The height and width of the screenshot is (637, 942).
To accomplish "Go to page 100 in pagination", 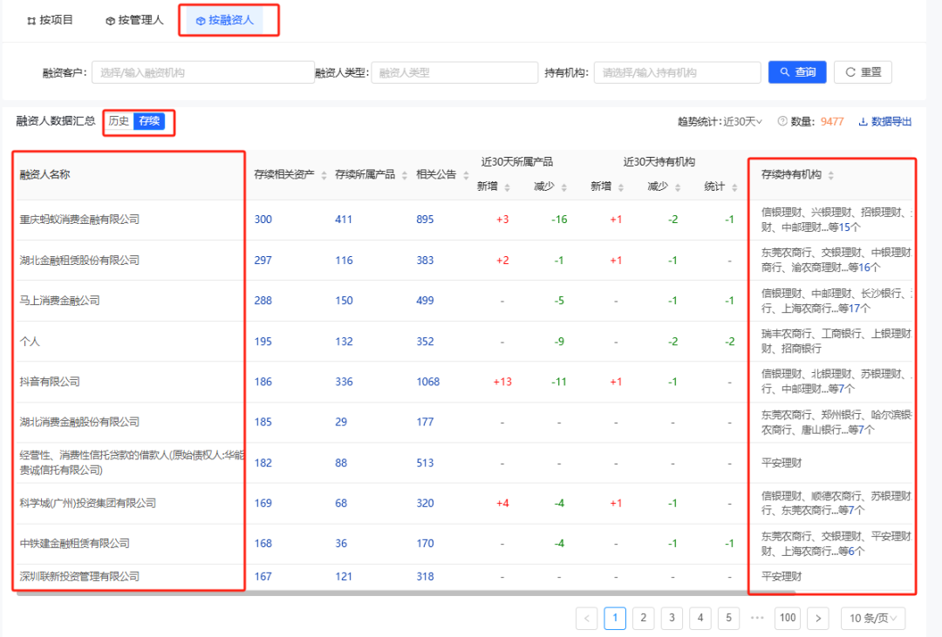I will (x=788, y=618).
